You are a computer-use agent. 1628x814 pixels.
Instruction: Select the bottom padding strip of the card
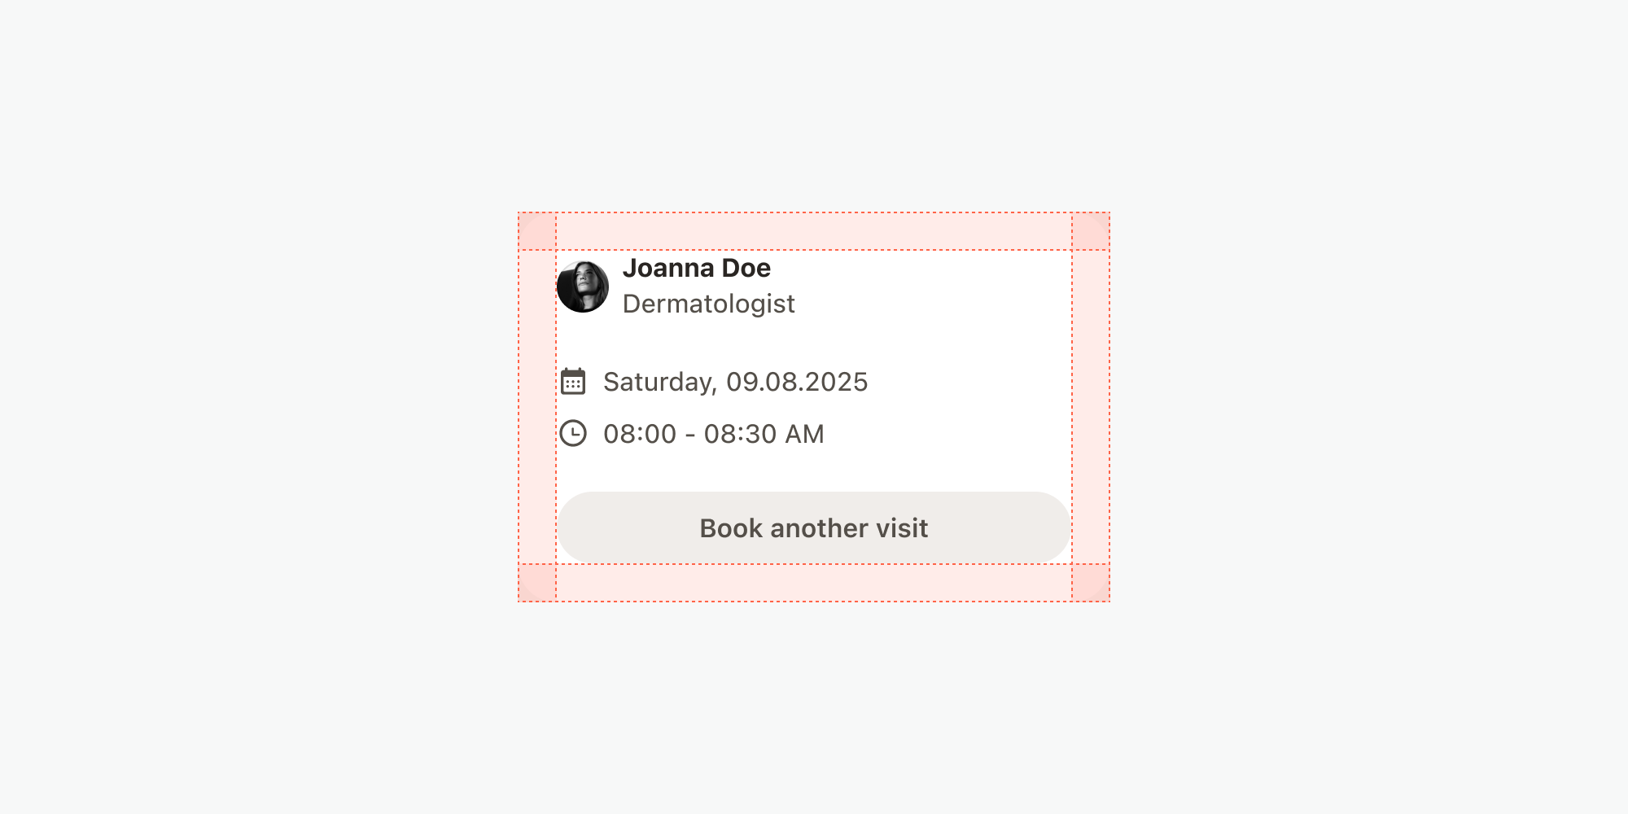[x=814, y=583]
